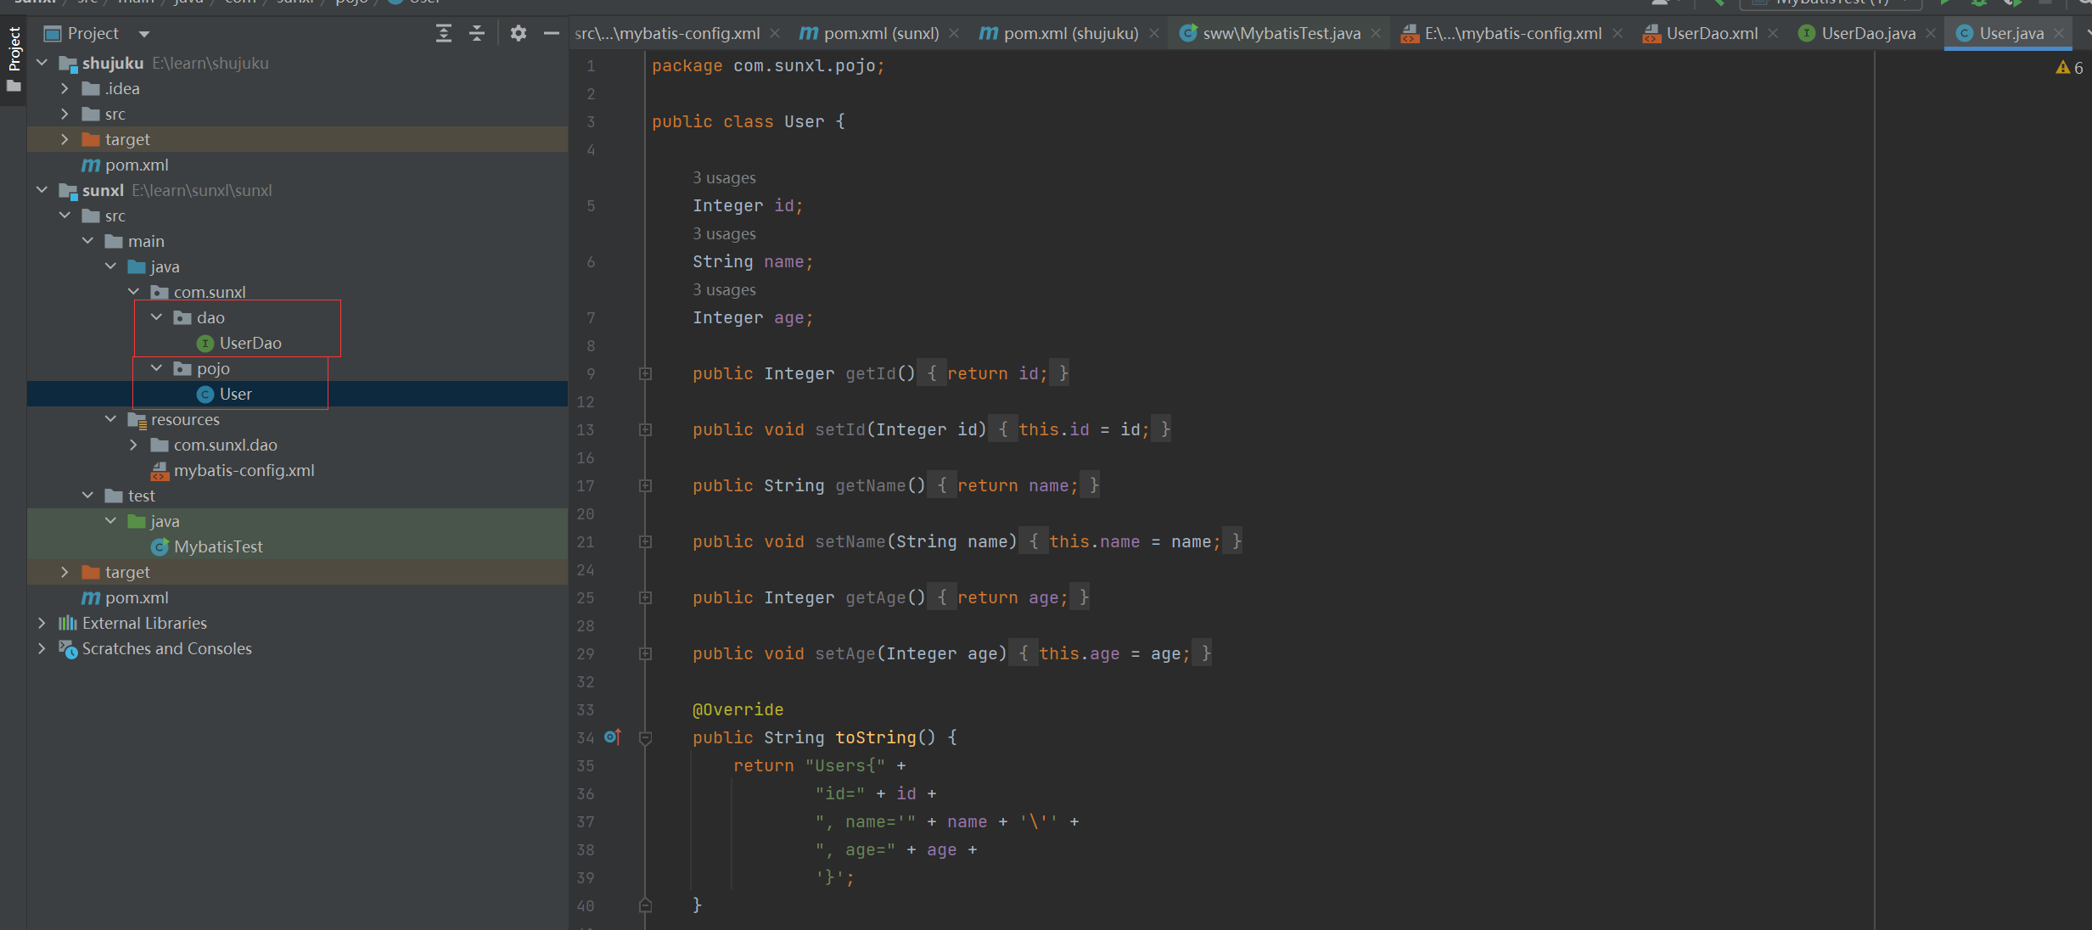Screen dimensions: 2092x930
Task: Toggle fold marker beside getId method
Action: point(645,373)
